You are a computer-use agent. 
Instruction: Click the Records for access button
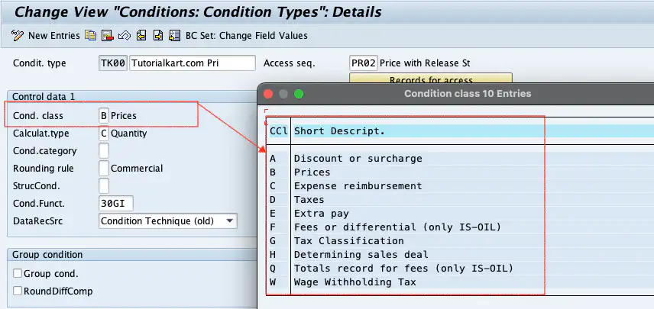pyautogui.click(x=431, y=78)
